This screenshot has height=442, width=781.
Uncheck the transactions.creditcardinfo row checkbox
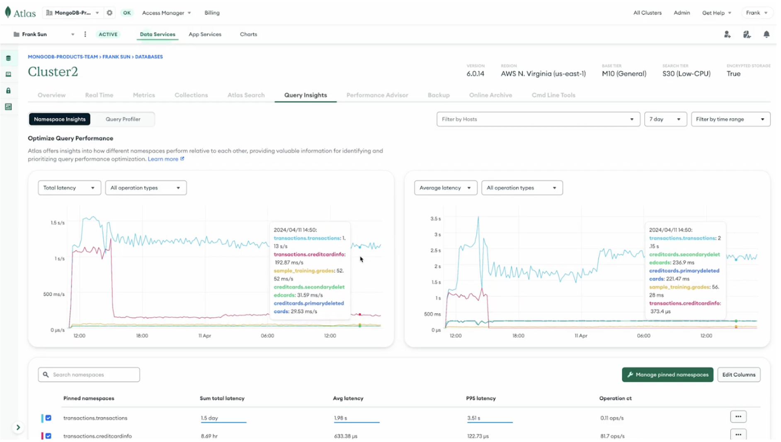pos(48,436)
